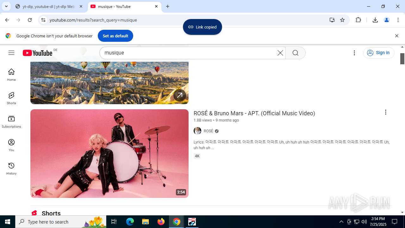The height and width of the screenshot is (228, 405).
Task: Go forward in browser history
Action: 18,20
